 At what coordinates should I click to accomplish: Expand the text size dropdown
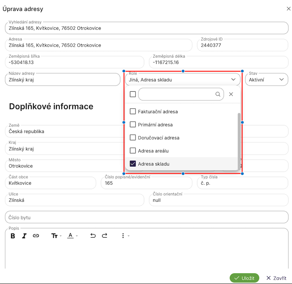coord(56,236)
